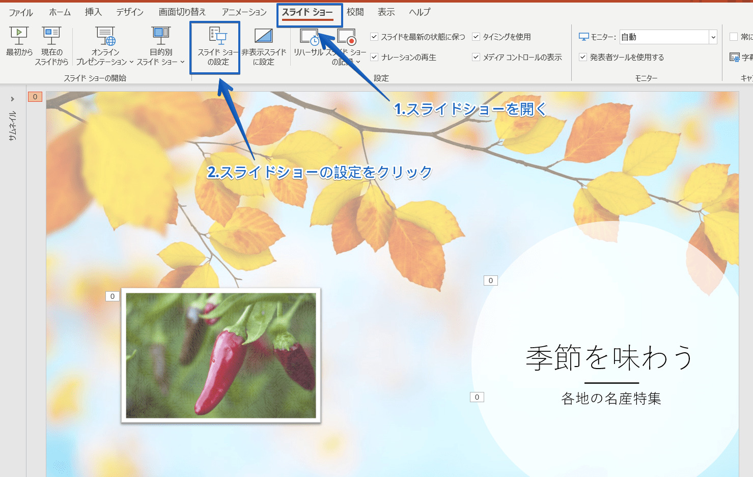The image size is (753, 477).
Task: Start slideshow from beginning (最初から)
Action: (19, 41)
